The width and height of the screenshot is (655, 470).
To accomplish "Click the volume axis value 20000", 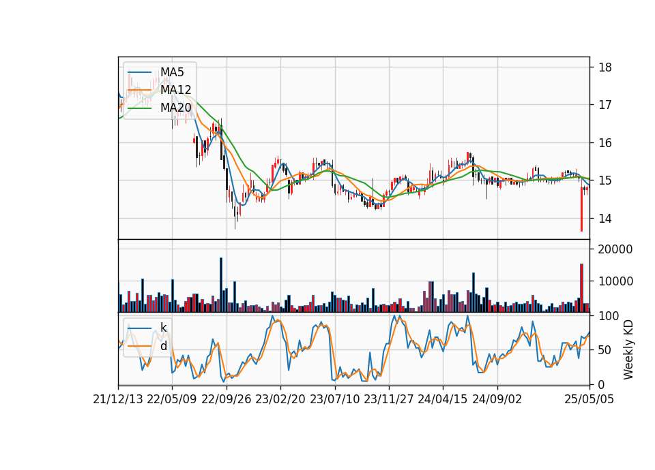I will click(x=615, y=249).
